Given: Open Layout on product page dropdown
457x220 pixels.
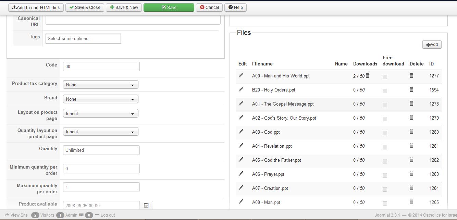Looking at the screenshot, I should point(101,113).
